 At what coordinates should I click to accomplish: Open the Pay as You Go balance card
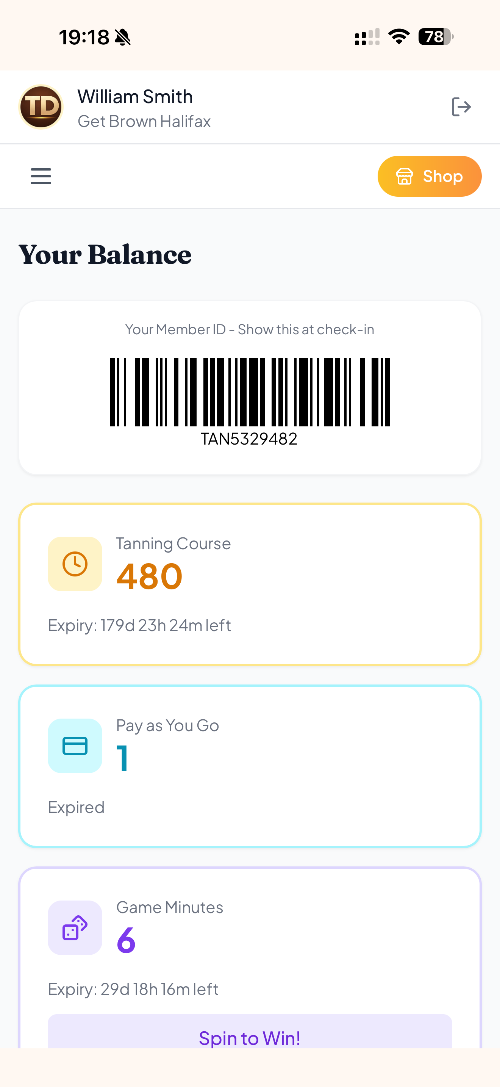point(250,766)
